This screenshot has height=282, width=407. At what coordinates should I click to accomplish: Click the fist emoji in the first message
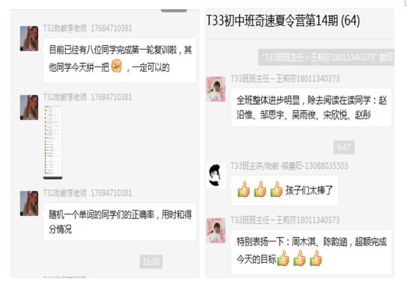[116, 66]
